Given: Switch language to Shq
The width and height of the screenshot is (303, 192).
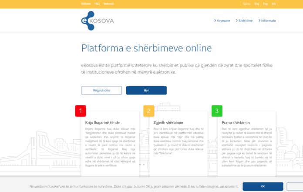Looking at the screenshot, I should click(256, 3).
